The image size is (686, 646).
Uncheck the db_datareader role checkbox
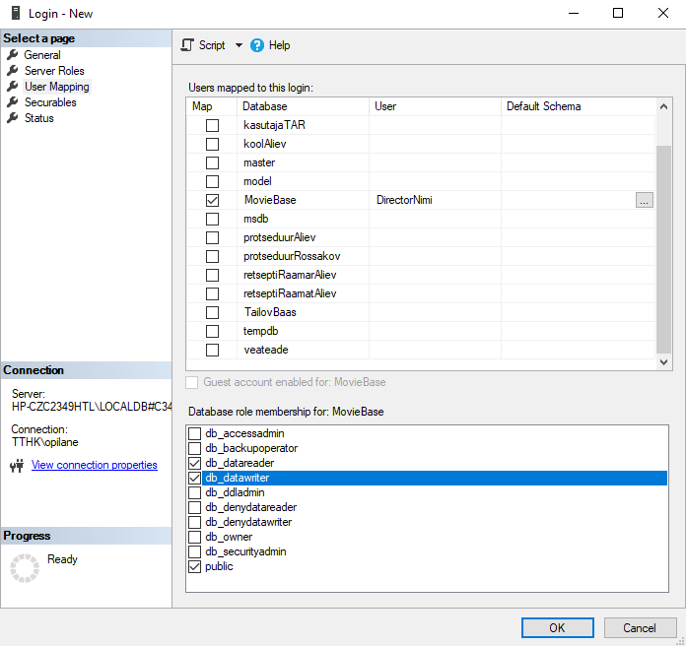194,463
